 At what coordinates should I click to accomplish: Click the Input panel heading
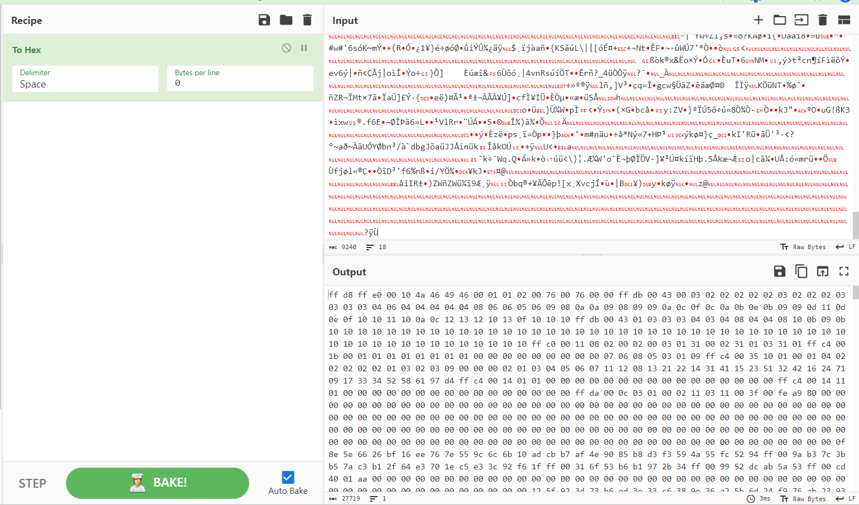(345, 21)
